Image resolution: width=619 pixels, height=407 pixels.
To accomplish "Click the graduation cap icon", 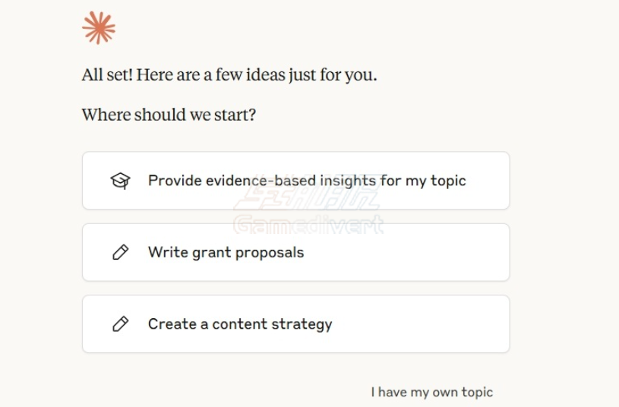I will (x=120, y=181).
